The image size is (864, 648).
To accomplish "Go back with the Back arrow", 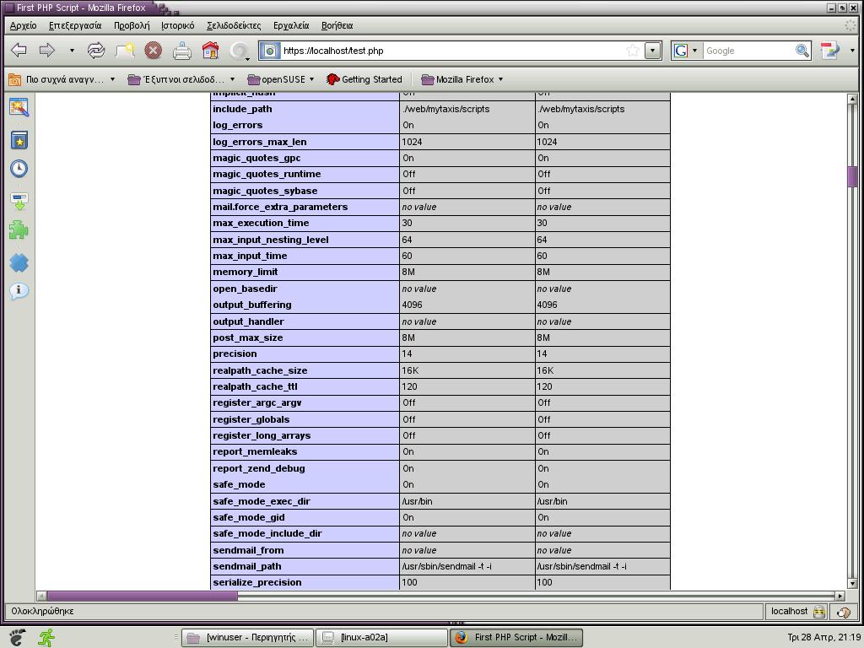I will (19, 51).
